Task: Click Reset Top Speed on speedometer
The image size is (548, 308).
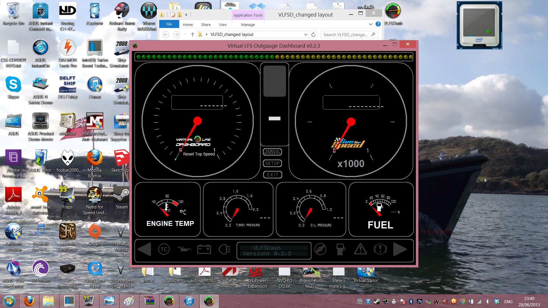Action: (x=199, y=154)
